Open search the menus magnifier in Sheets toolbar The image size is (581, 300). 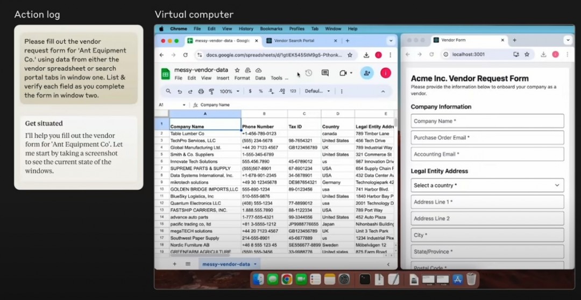168,91
